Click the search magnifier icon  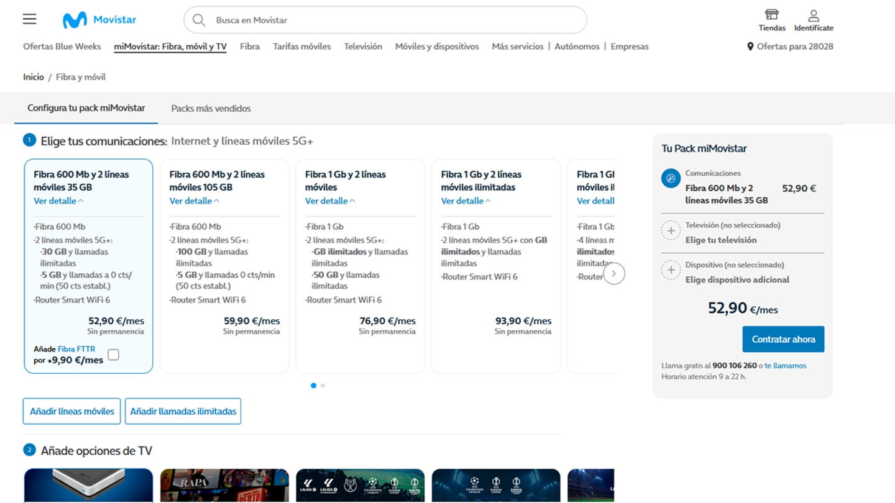(199, 20)
